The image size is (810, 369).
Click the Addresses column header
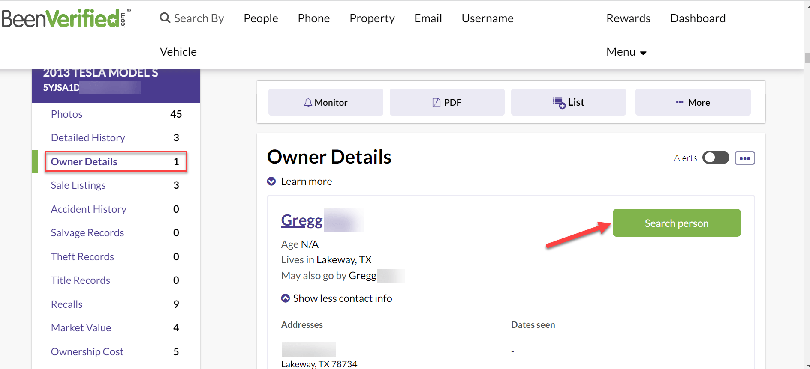(302, 325)
